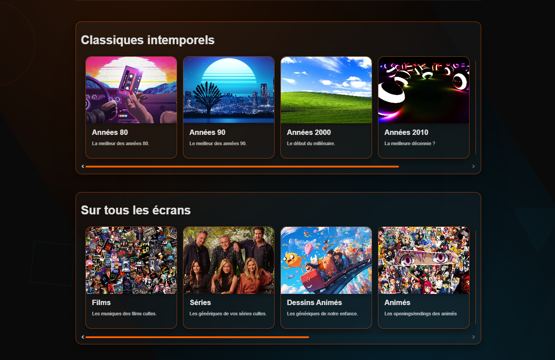The image size is (555, 360).
Task: Click the text "La meilleure décennie ?"
Action: click(410, 144)
